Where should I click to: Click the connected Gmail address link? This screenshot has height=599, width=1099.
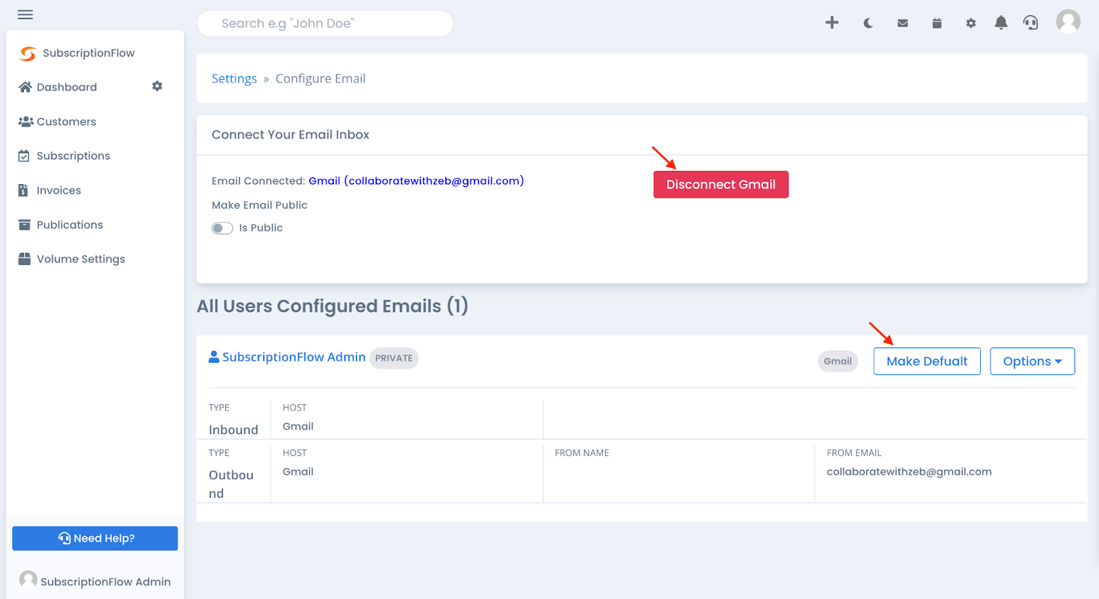416,181
